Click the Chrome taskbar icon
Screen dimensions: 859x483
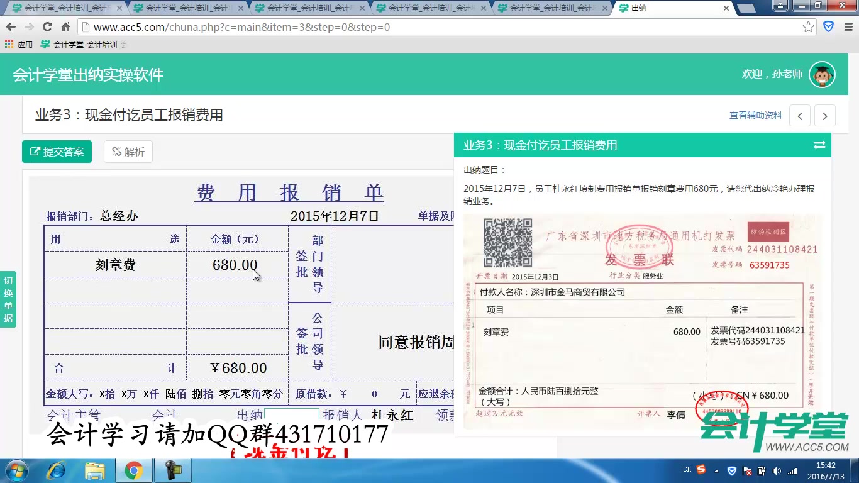click(x=133, y=470)
